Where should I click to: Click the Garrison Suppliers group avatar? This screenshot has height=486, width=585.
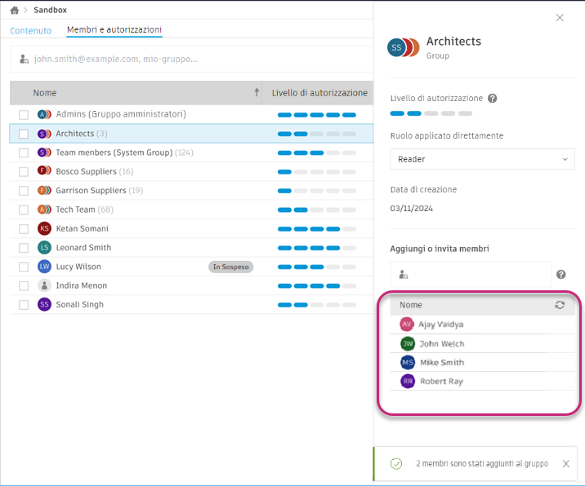click(x=44, y=190)
